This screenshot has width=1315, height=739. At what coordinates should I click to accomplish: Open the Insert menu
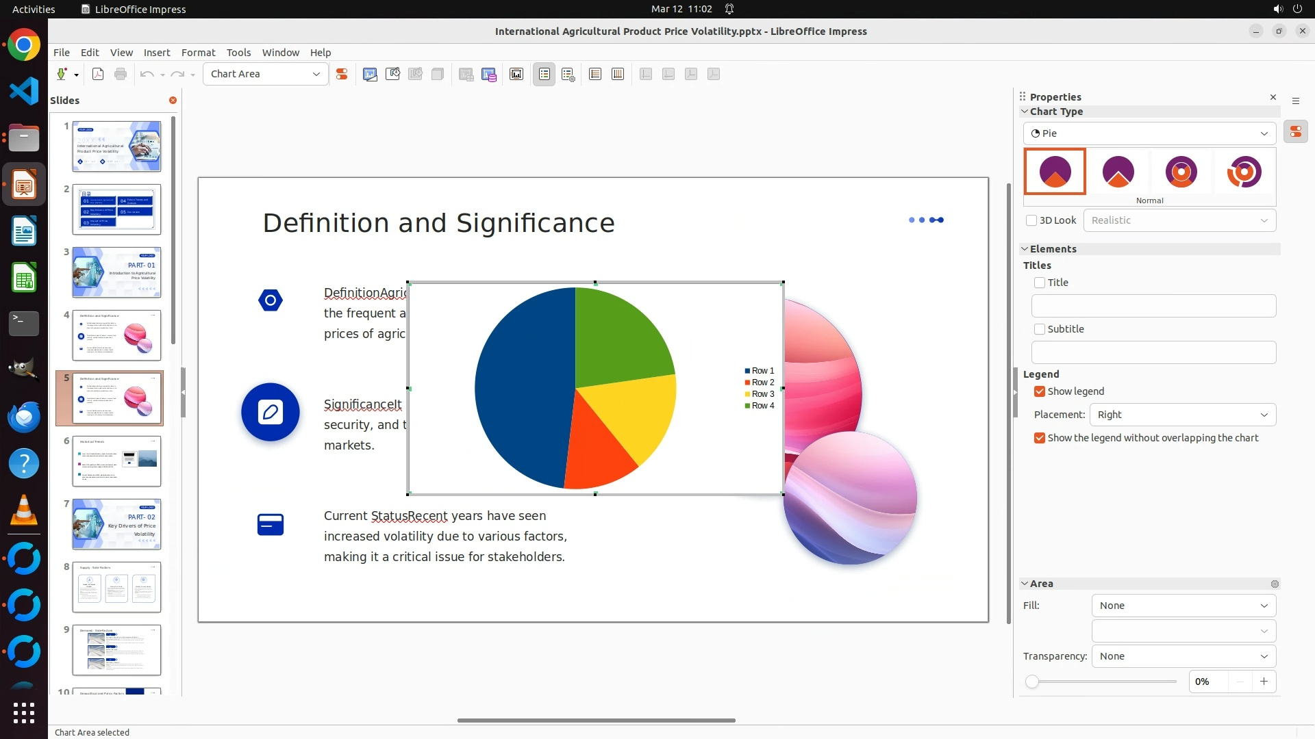(156, 53)
